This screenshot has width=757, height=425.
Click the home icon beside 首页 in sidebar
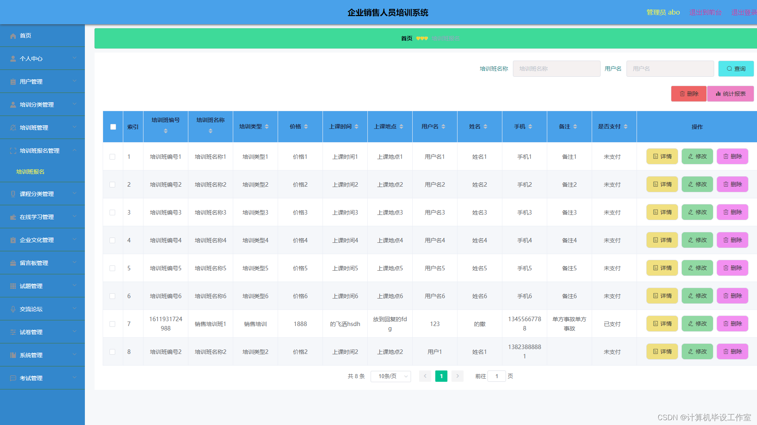13,36
